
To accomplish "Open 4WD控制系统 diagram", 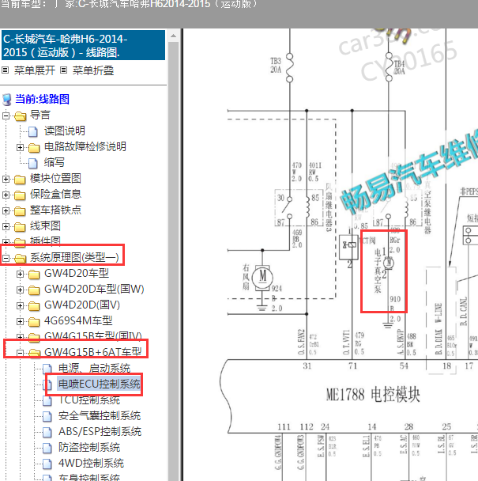I will pyautogui.click(x=91, y=464).
